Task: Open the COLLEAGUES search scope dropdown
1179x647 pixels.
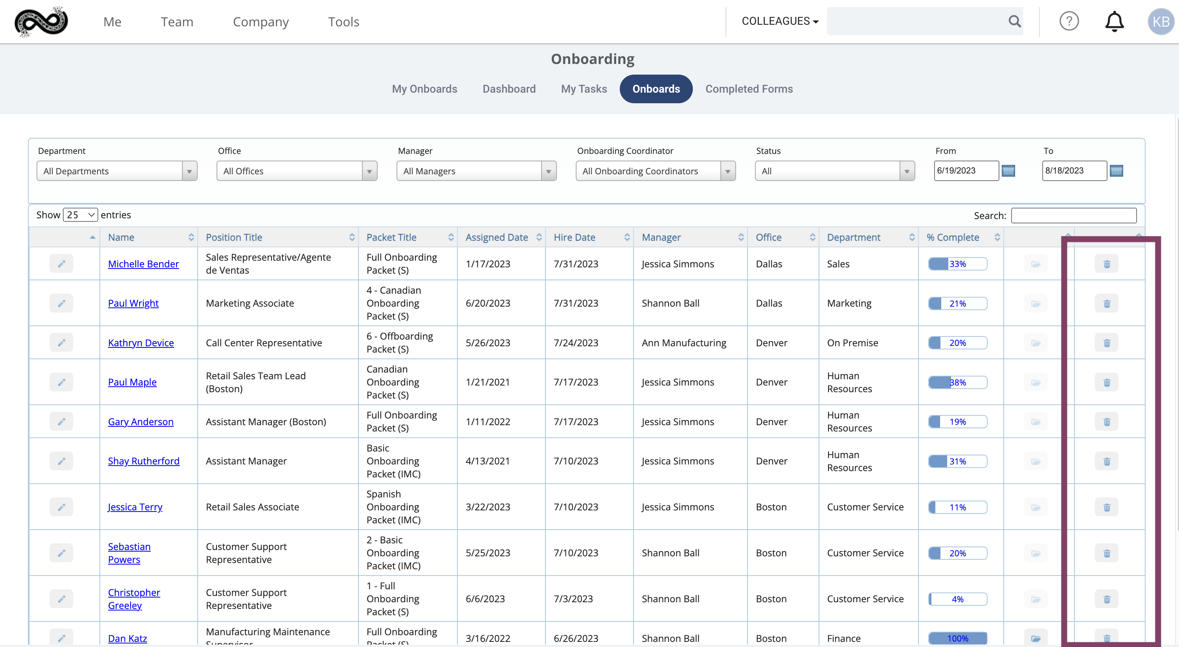Action: [x=780, y=21]
